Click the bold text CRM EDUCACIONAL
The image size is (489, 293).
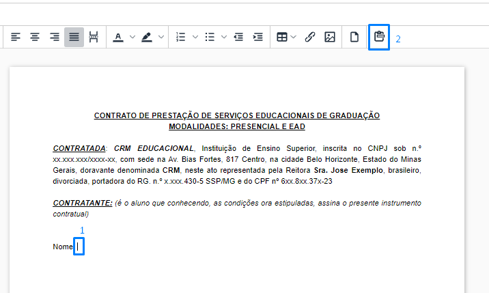click(154, 148)
